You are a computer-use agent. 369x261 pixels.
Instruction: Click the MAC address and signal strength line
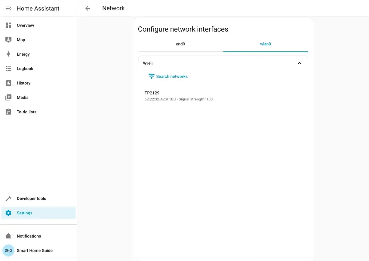point(179,99)
